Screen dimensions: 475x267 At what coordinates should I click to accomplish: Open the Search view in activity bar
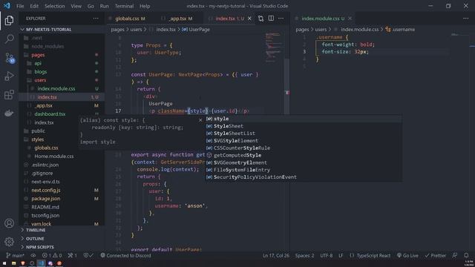(9, 39)
